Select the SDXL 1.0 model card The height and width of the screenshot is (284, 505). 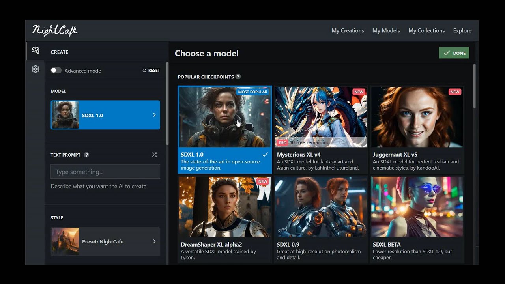coord(225,130)
